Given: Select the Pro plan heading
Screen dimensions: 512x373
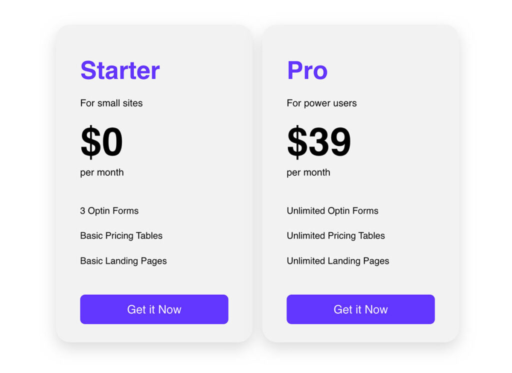Looking at the screenshot, I should (x=307, y=70).
